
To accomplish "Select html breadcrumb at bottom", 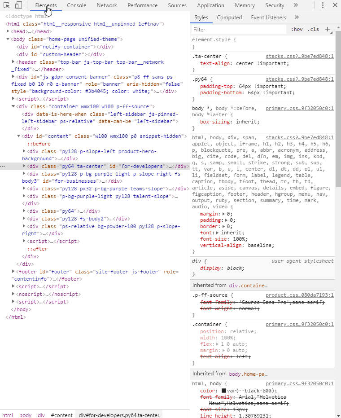I will (8, 415).
